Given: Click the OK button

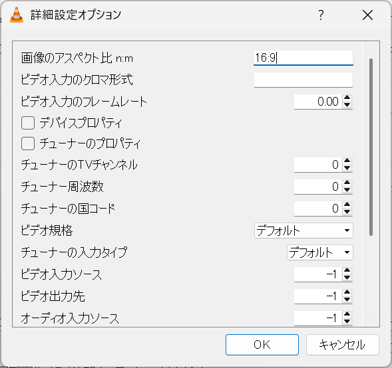Looking at the screenshot, I should coord(262,345).
